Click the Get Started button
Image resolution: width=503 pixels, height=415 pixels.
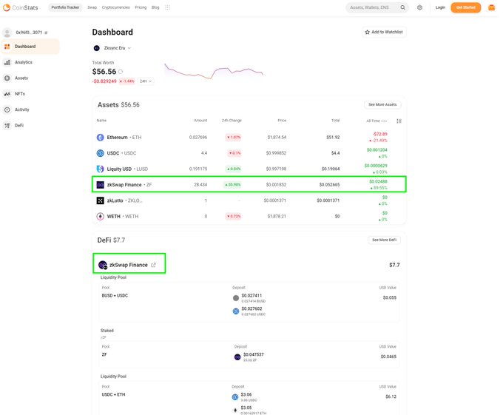tap(465, 7)
